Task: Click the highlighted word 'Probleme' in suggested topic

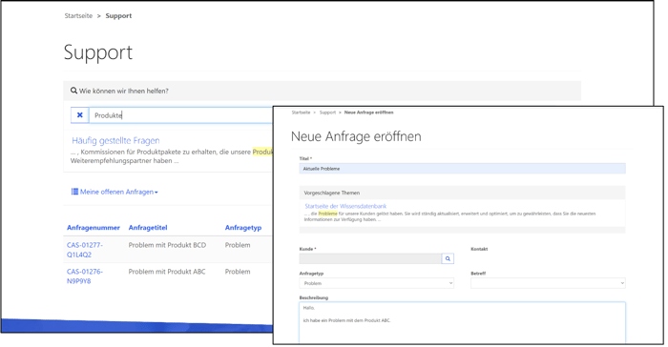Action: (327, 214)
